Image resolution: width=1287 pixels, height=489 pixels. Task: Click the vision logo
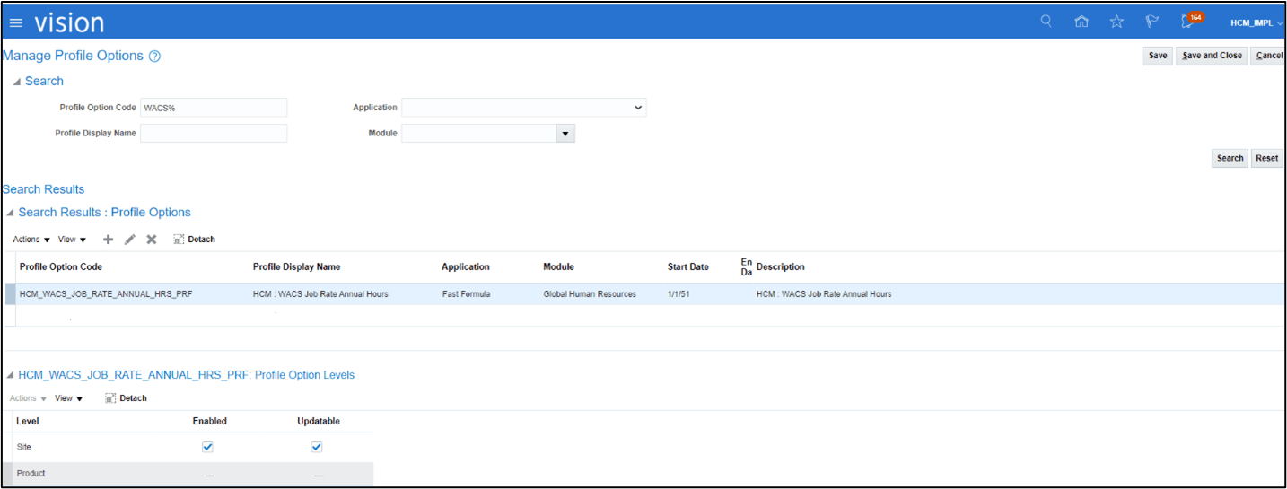pos(70,22)
